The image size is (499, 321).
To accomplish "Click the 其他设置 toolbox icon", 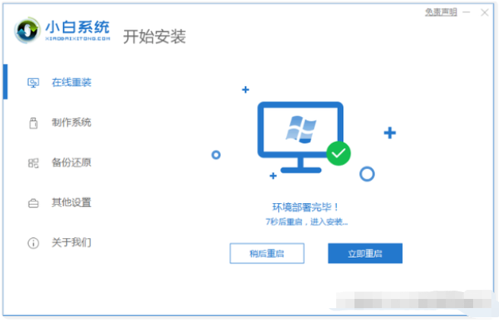I will click(x=33, y=203).
